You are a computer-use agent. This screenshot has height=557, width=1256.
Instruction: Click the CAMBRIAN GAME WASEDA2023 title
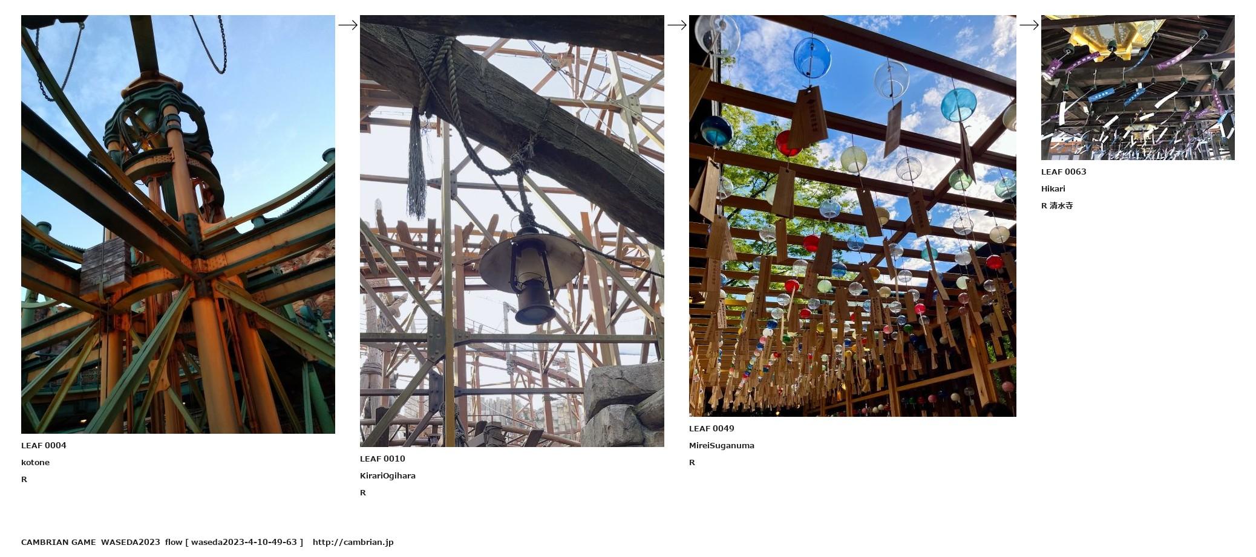click(x=91, y=542)
